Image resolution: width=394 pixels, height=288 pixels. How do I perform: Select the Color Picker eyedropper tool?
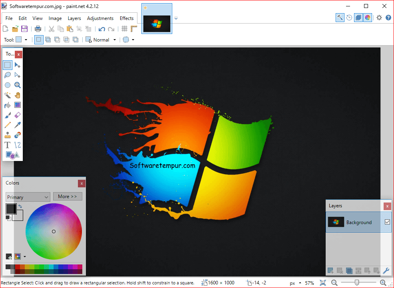[x=17, y=125]
